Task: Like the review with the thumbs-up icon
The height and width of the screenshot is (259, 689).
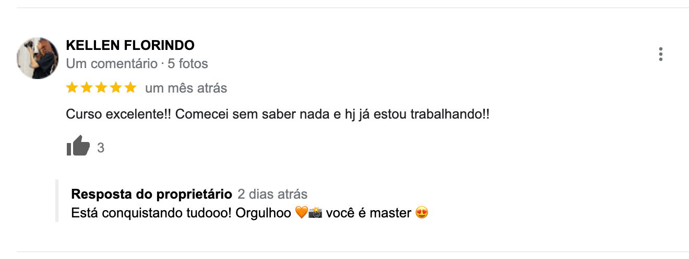Action: coord(78,147)
